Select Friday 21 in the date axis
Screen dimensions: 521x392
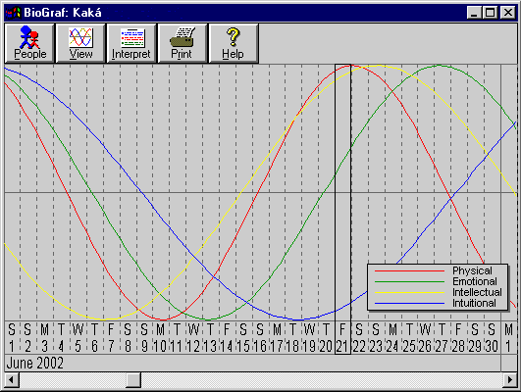(x=342, y=338)
